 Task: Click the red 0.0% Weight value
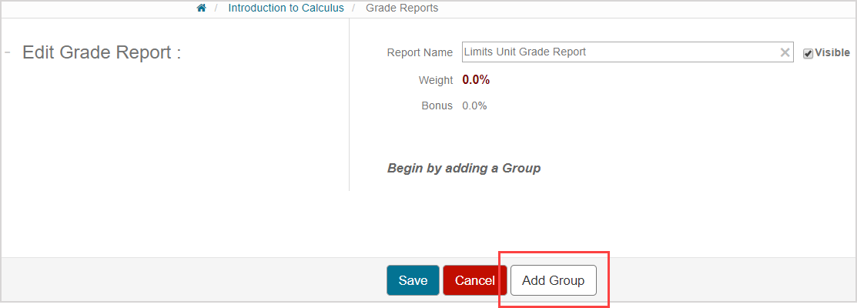click(476, 79)
